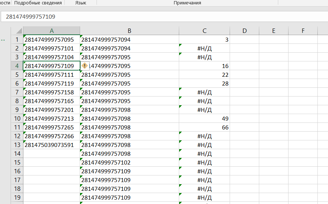
Task: Click empty cell D4
Action: tap(244, 66)
